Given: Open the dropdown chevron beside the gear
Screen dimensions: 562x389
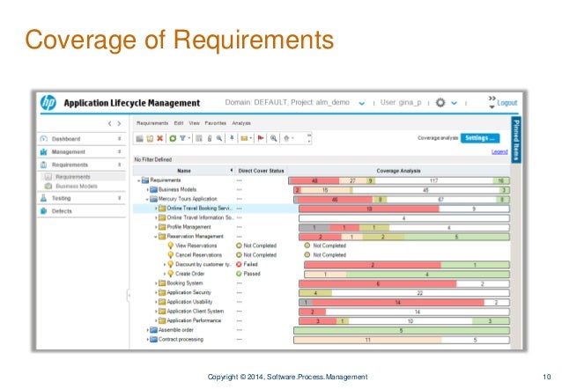Looking at the screenshot, I should 455,103.
